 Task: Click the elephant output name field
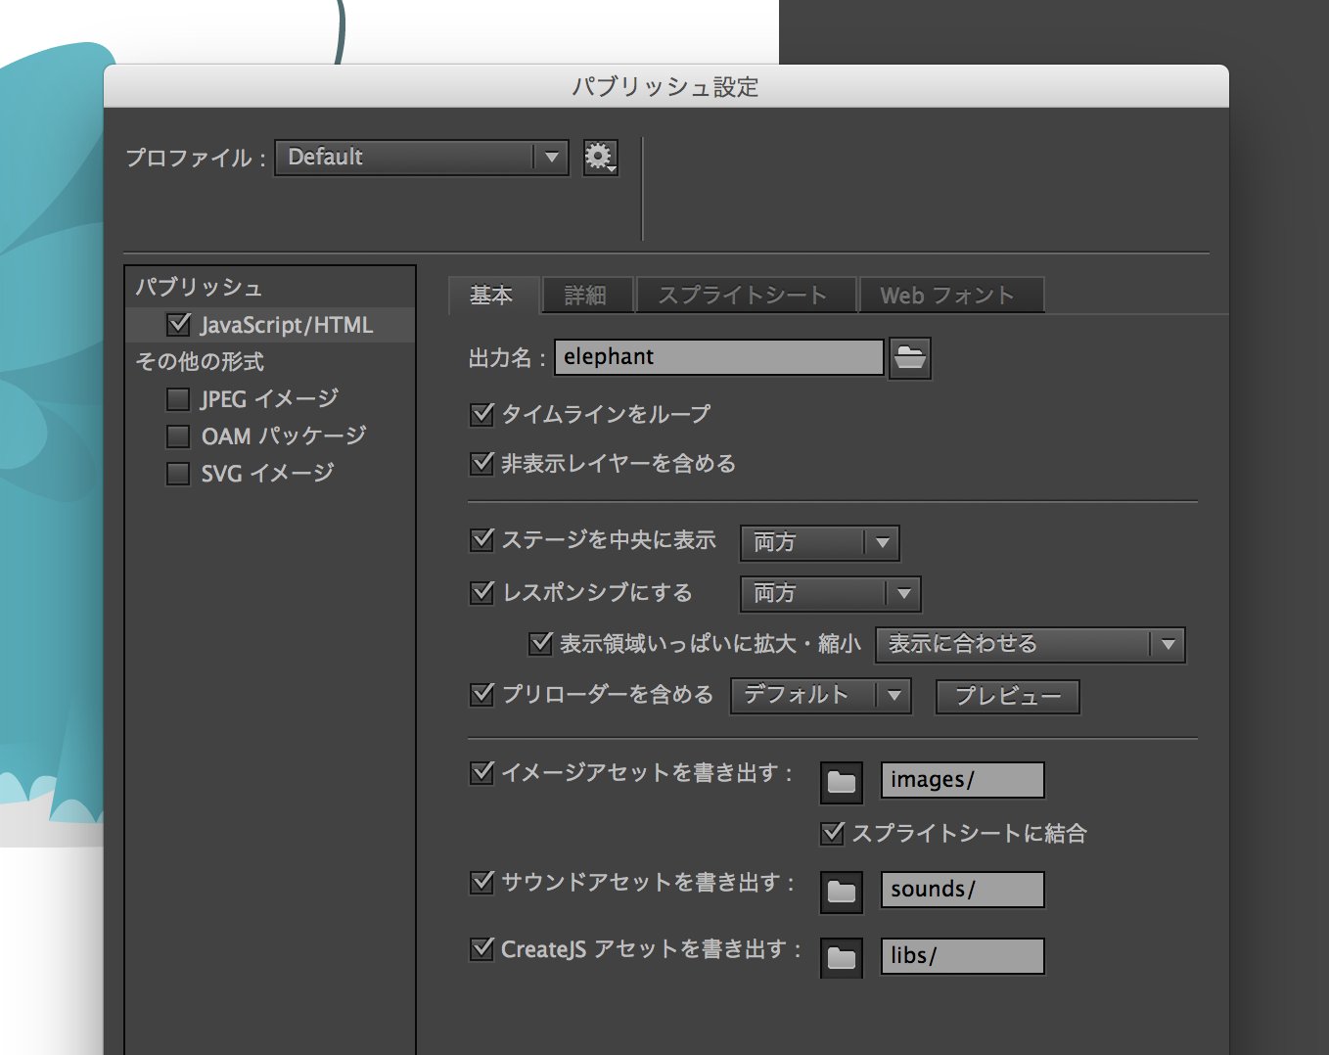(x=719, y=357)
